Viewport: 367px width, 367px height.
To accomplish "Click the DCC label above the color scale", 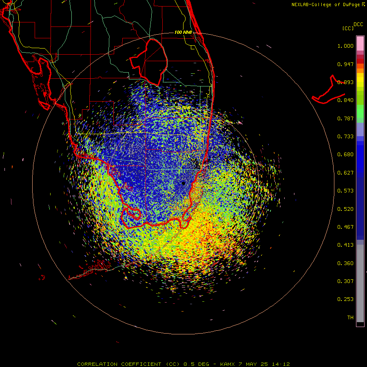I will tap(358, 24).
